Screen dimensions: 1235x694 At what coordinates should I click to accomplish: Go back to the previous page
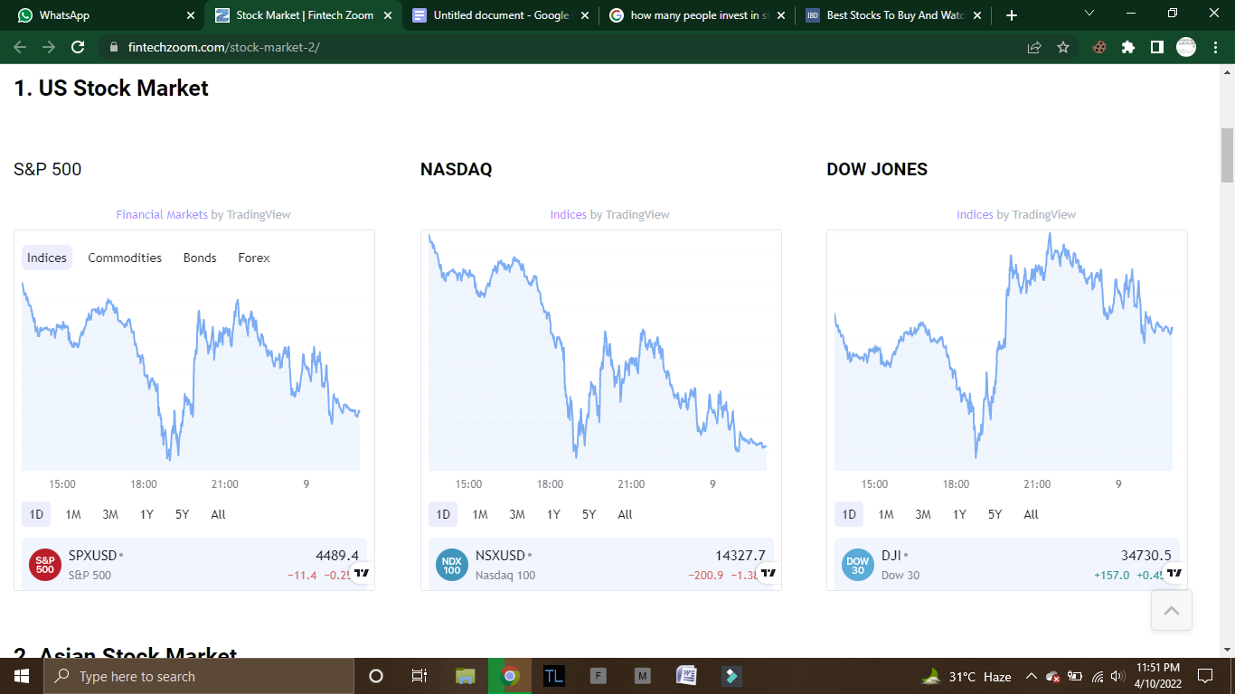20,47
